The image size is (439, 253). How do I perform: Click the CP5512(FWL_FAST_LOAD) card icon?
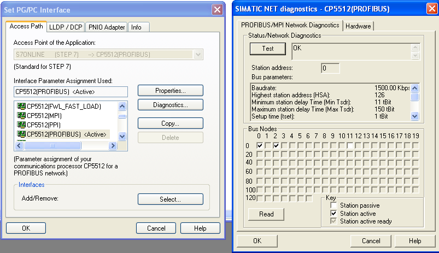[21, 107]
